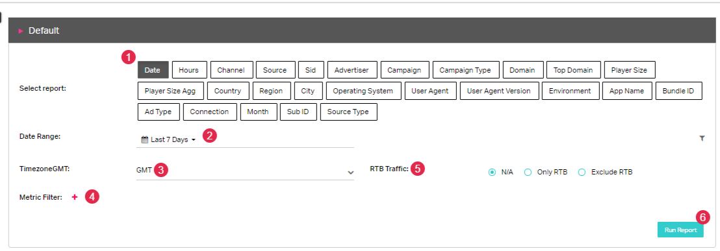Image resolution: width=720 pixels, height=251 pixels.
Task: Open the Last 7 Days date range dropdown
Action: [x=169, y=139]
